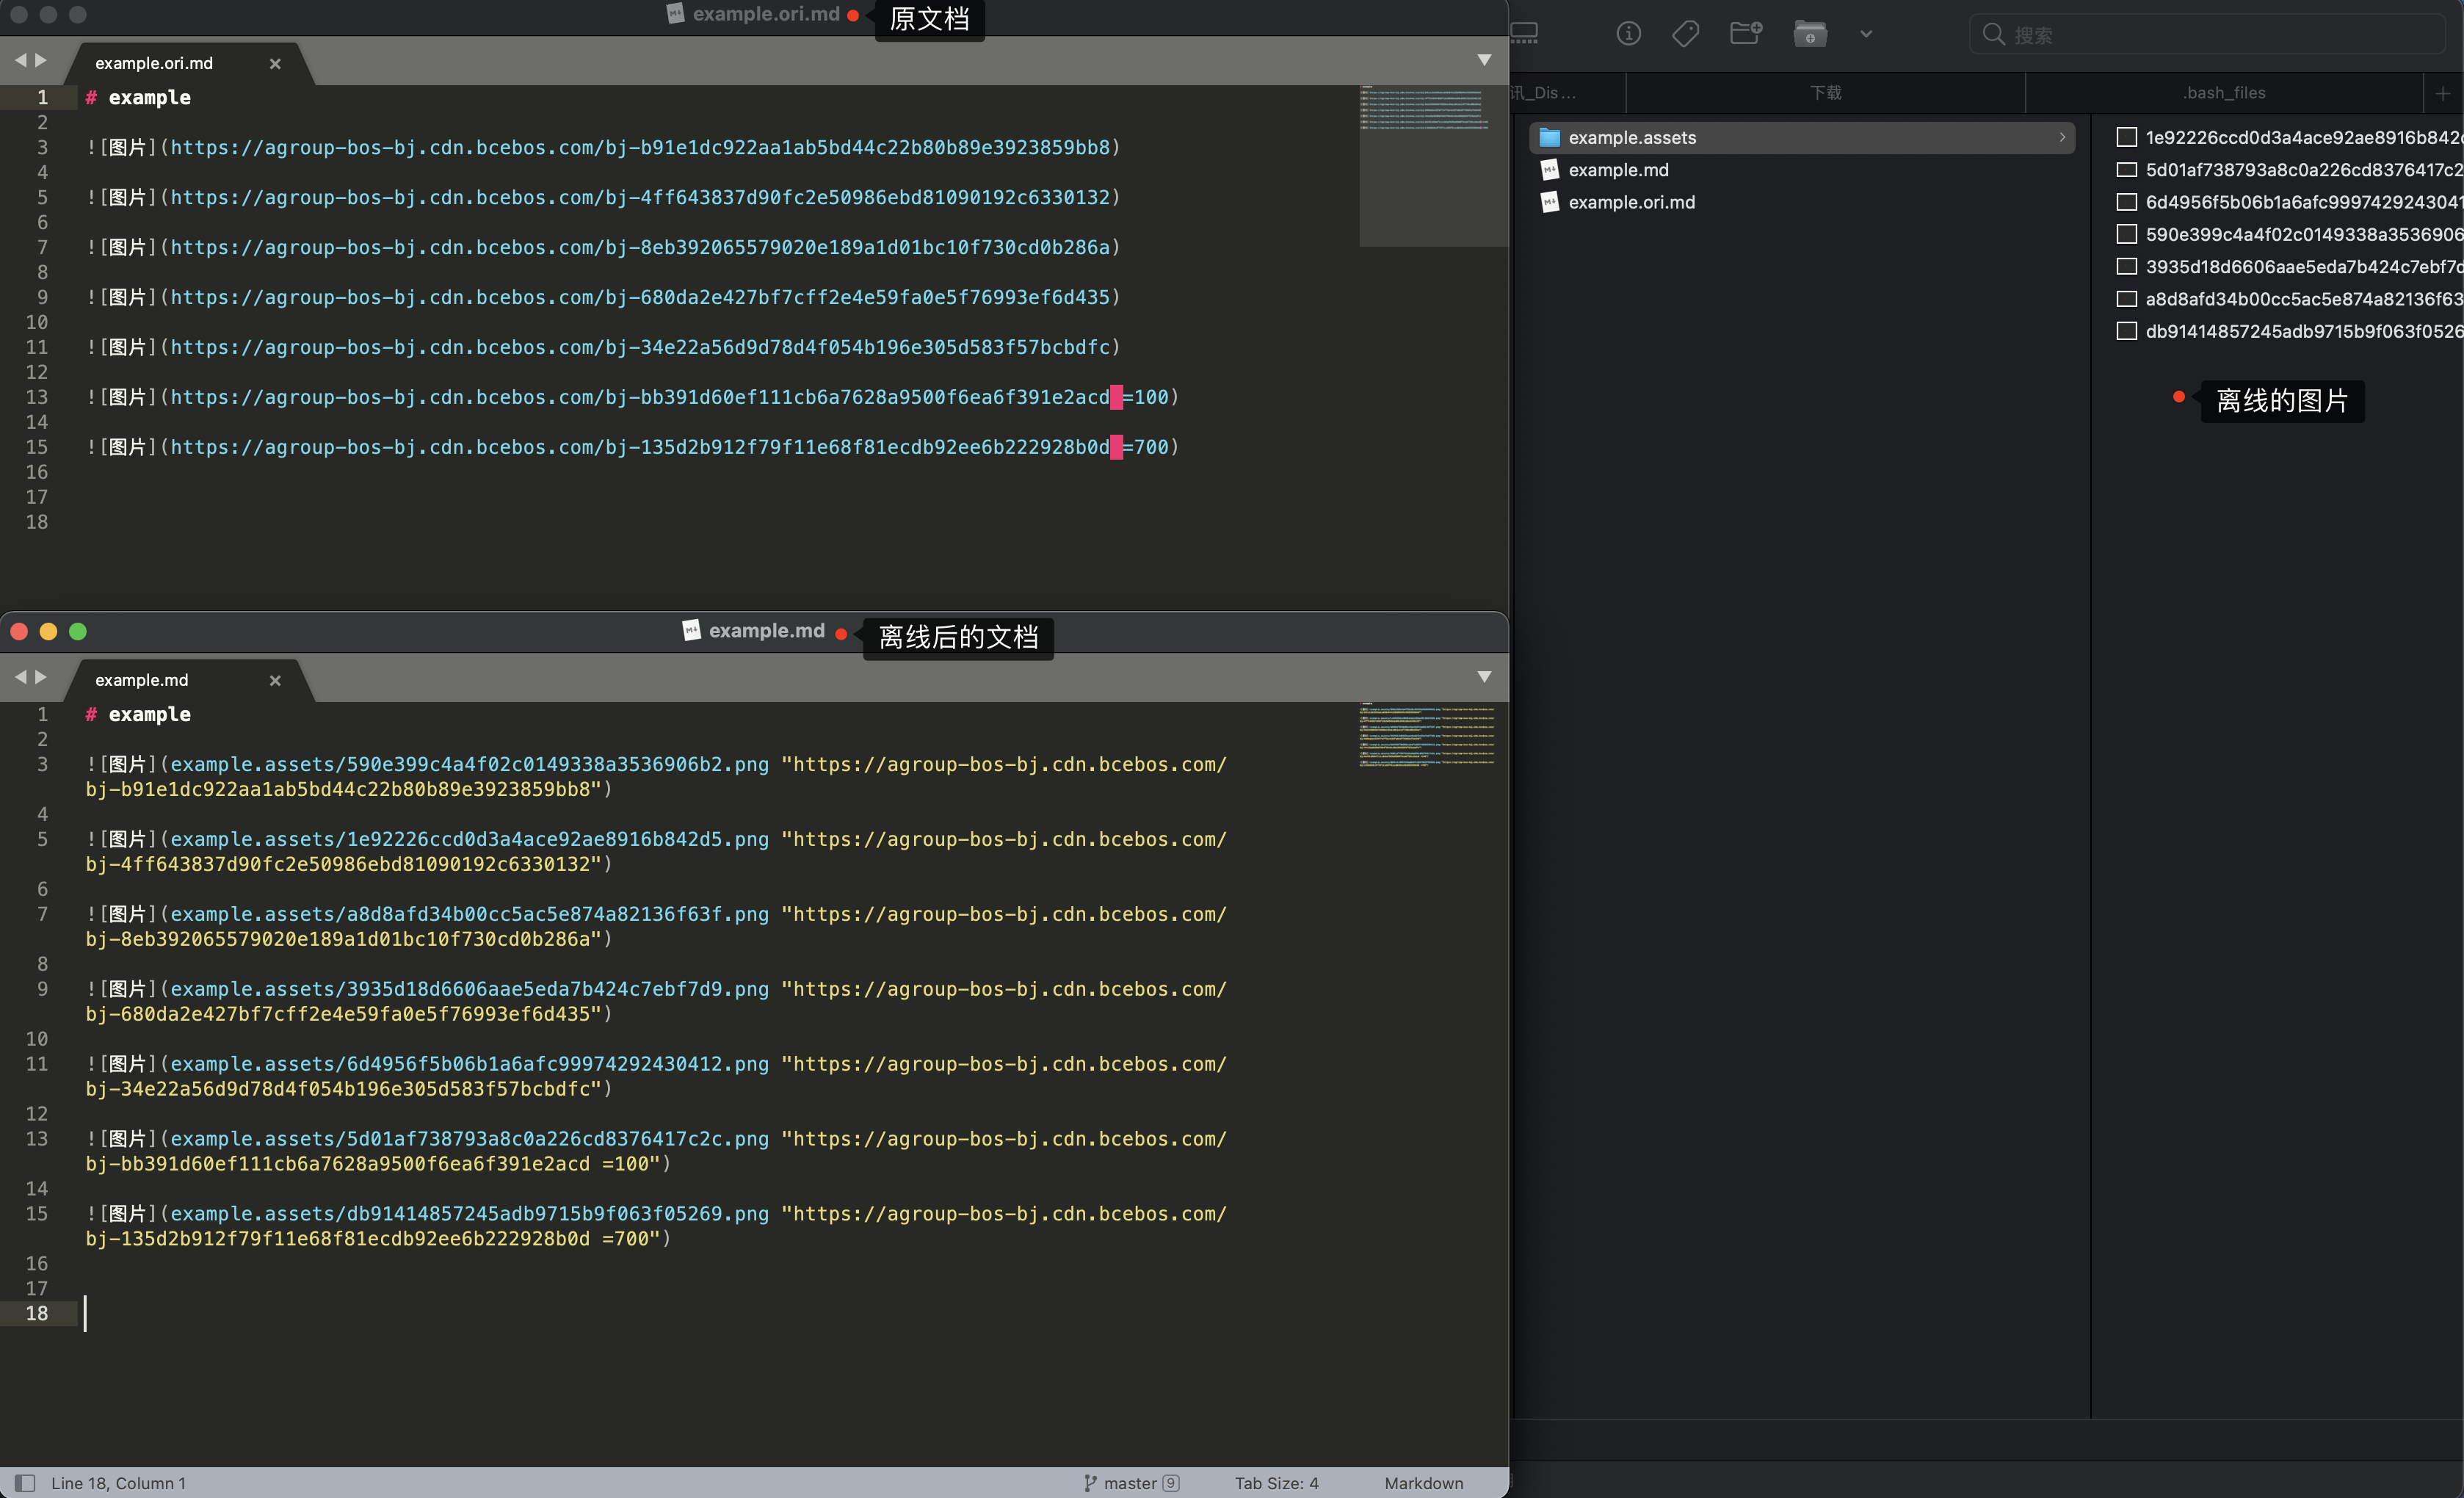Click the dark folder action icon
Screen dimensions: 2464x1498
click(x=1810, y=34)
